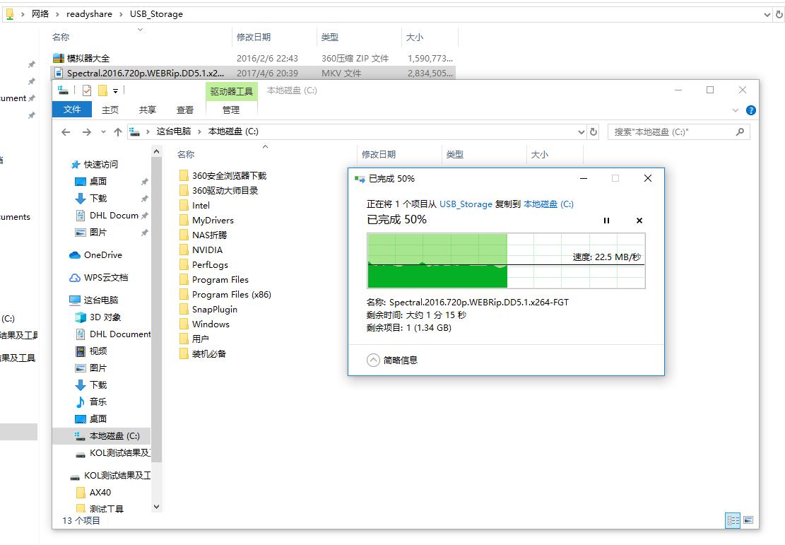Cancel the copy with the small X button
Image resolution: width=785 pixels, height=545 pixels.
[639, 221]
